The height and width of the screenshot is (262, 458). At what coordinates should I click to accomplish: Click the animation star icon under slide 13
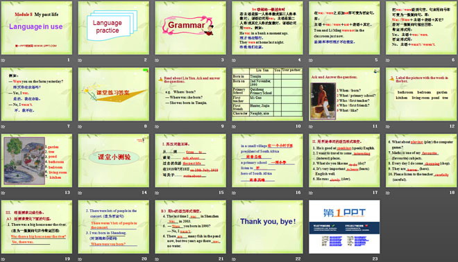3,193
